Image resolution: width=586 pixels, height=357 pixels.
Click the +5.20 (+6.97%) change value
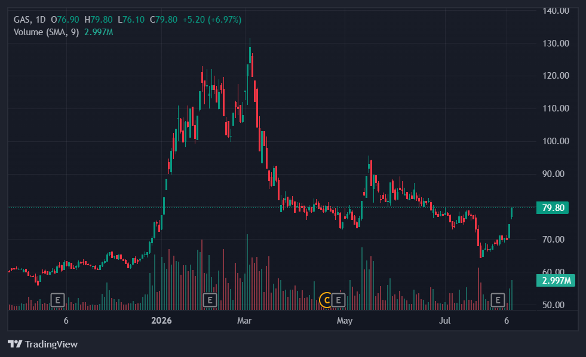click(x=212, y=20)
